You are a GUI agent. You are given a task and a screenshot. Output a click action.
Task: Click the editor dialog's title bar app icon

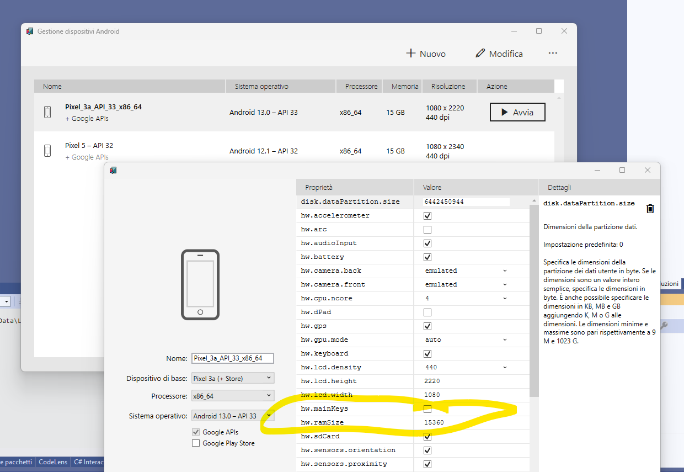pos(113,170)
